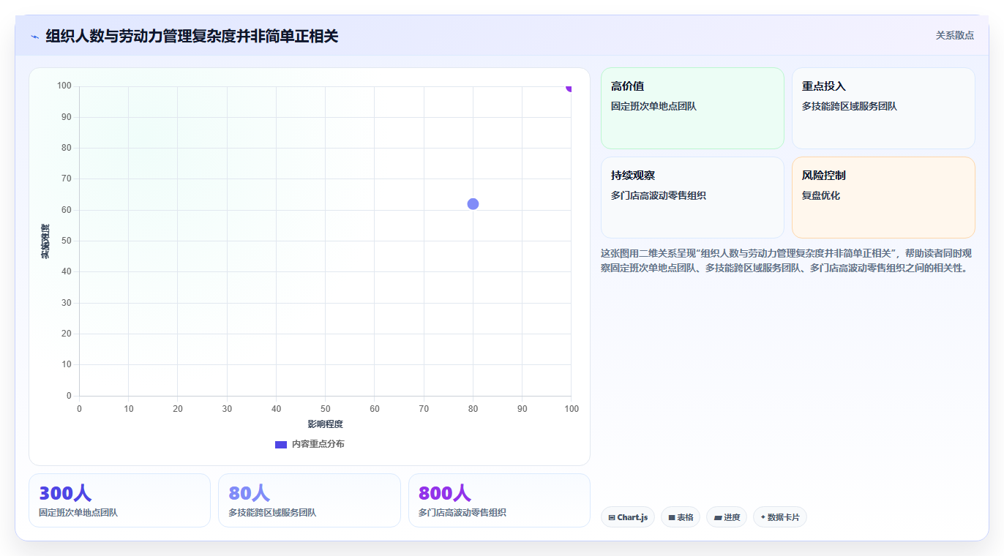
Task: Select the Chart.js tag chip
Action: tap(628, 517)
